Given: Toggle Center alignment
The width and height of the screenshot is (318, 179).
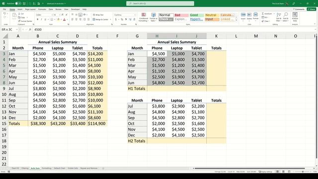Looking at the screenshot, I should (x=77, y=19).
